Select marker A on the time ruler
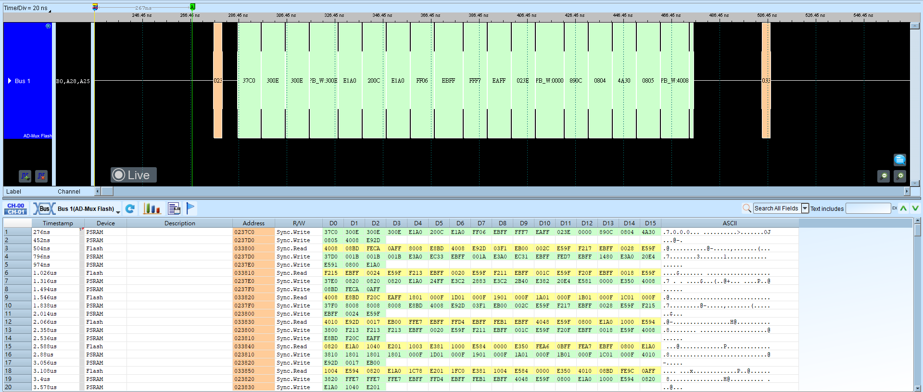 192,7
